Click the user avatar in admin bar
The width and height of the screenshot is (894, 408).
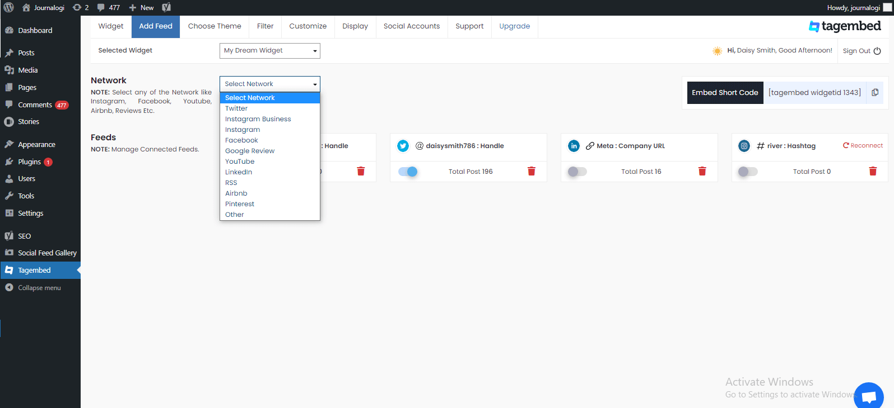click(x=887, y=8)
